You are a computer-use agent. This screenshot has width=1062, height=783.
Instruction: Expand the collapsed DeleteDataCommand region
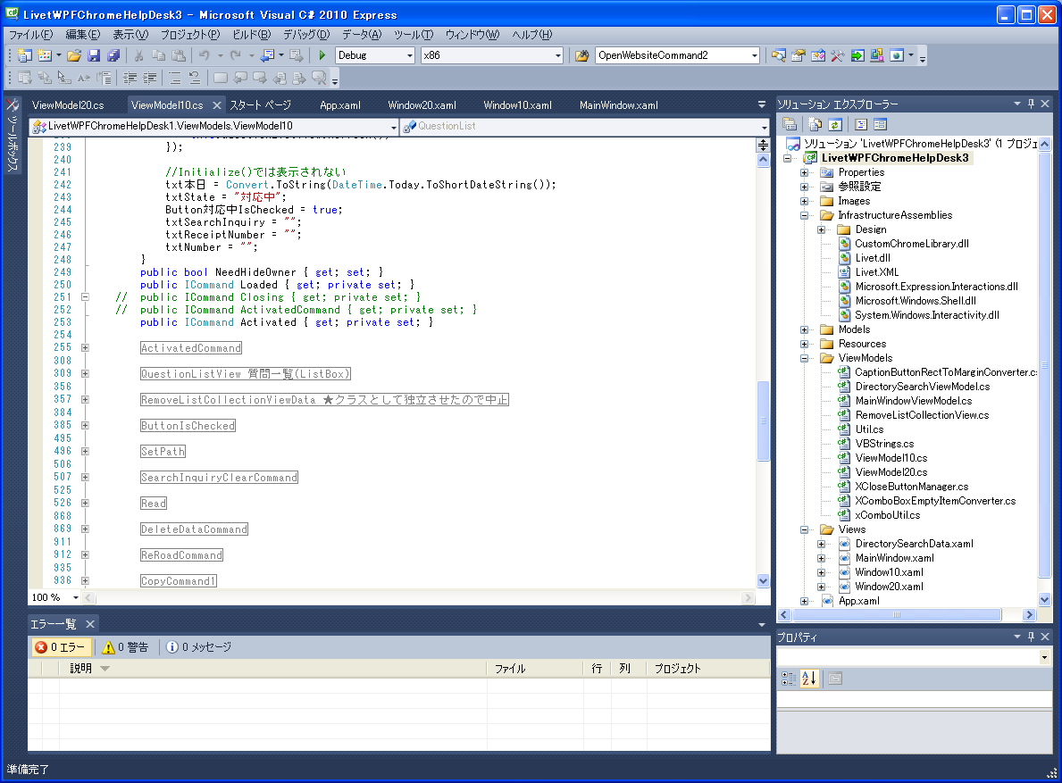(86, 529)
